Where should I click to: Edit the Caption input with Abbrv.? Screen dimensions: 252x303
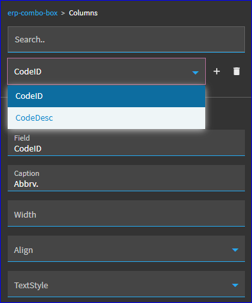126,178
